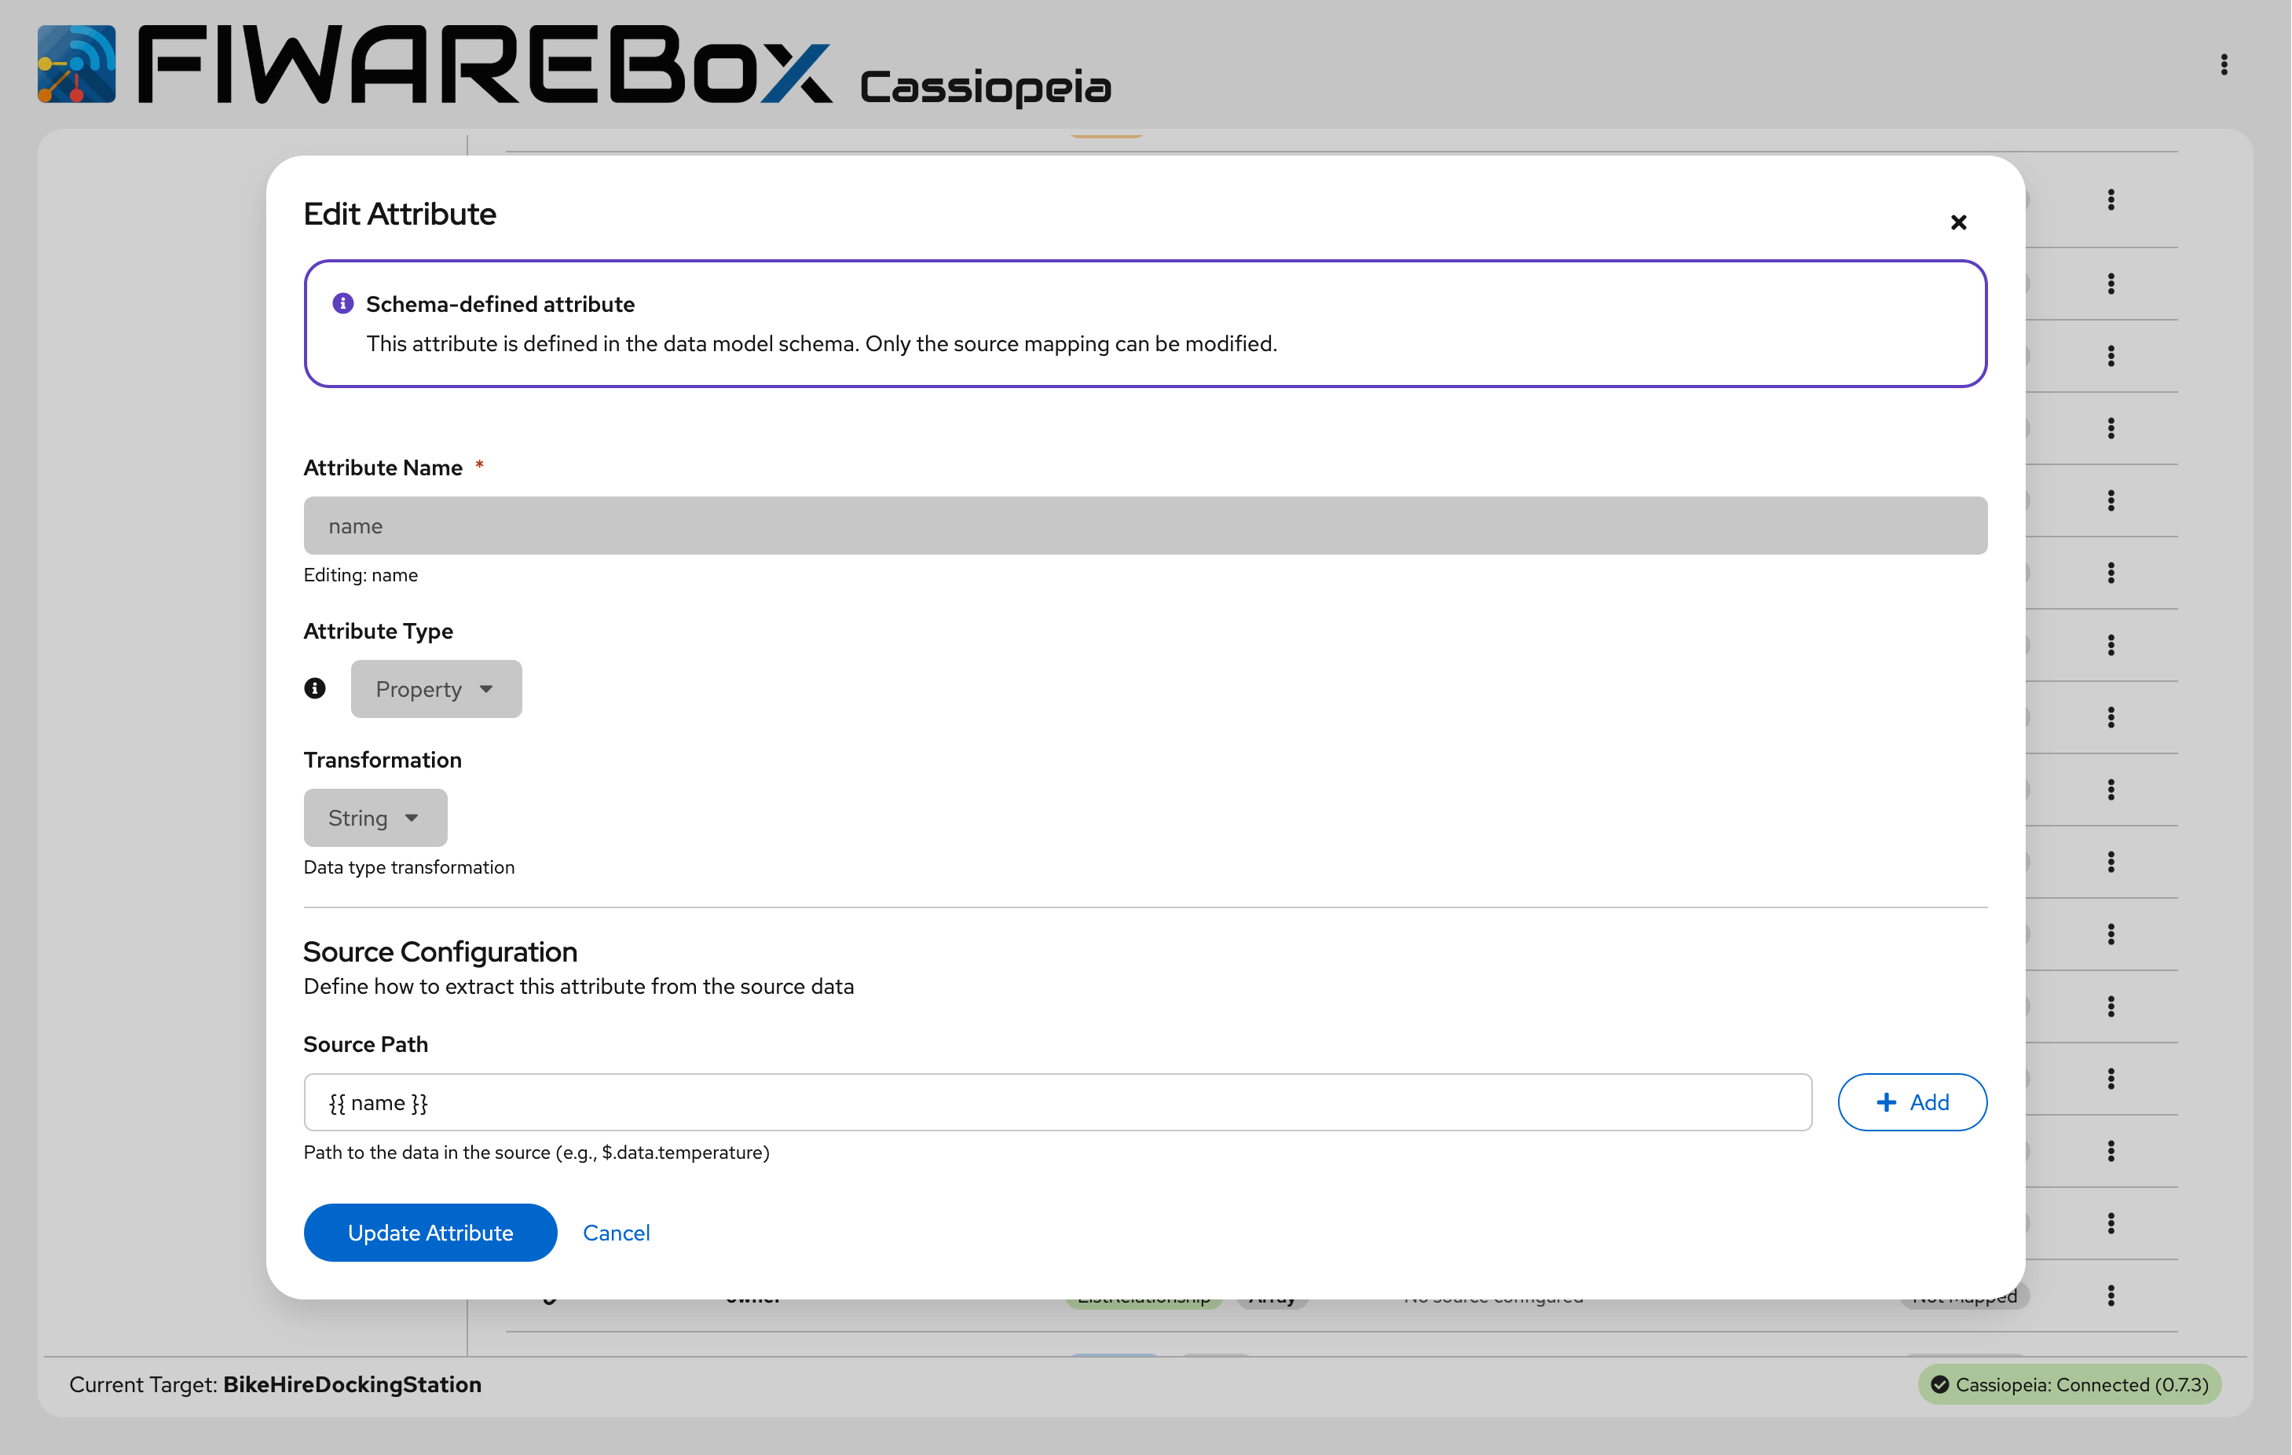The width and height of the screenshot is (2292, 1455).
Task: Click the 'Editing: name' helper text
Action: (361, 574)
